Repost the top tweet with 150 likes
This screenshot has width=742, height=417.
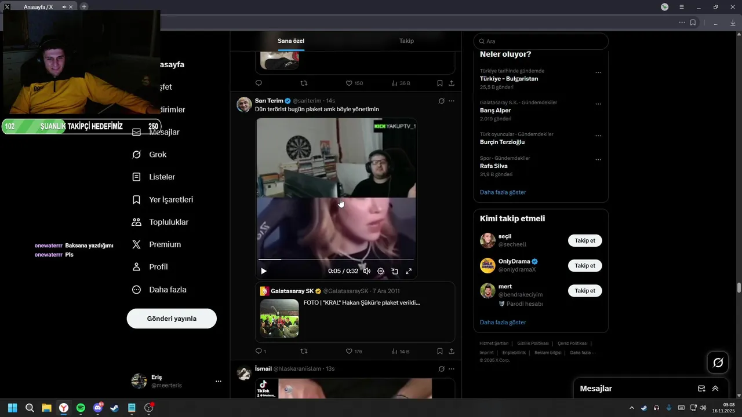(304, 83)
